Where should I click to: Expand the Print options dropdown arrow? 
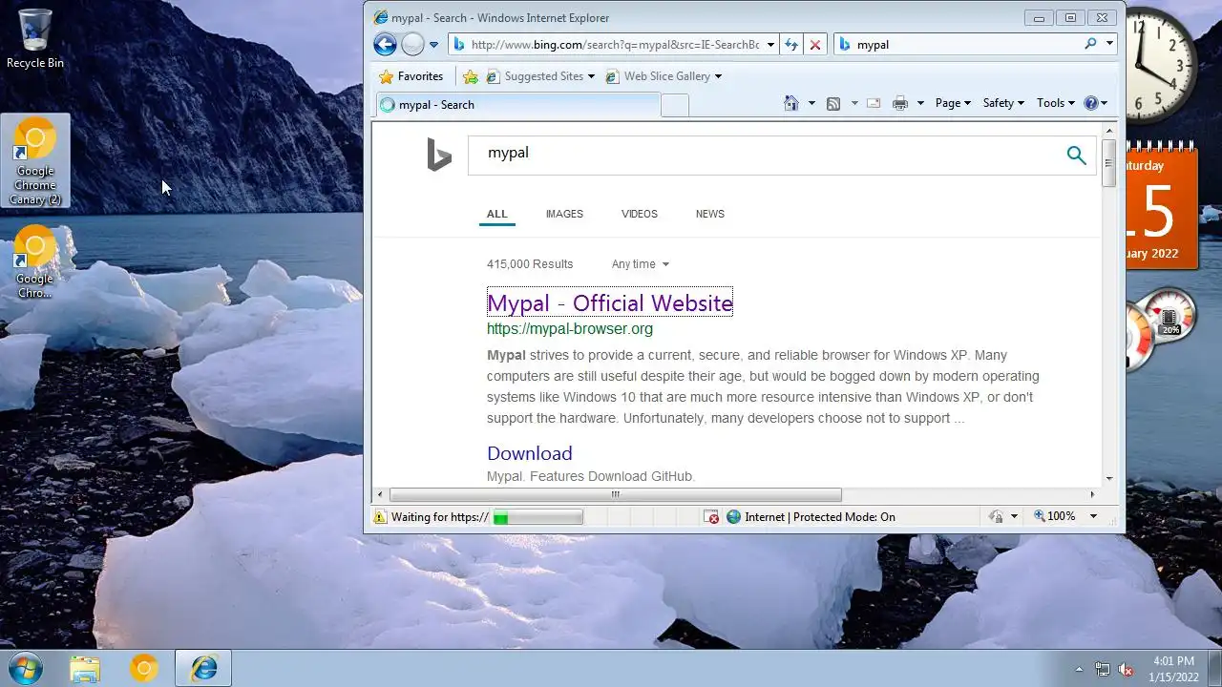click(920, 103)
